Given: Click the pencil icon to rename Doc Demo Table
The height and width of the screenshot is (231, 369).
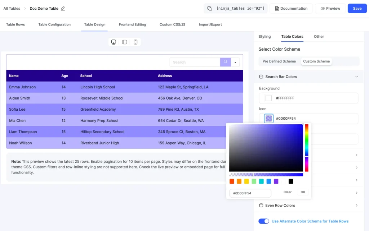Looking at the screenshot, I should click(x=63, y=9).
